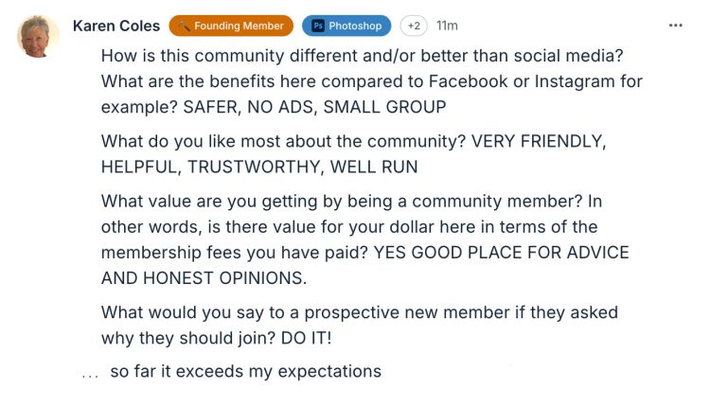Open Karen Coles' profile via her name

115,26
